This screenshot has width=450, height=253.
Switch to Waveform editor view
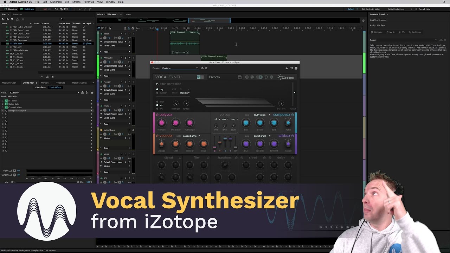(11, 9)
